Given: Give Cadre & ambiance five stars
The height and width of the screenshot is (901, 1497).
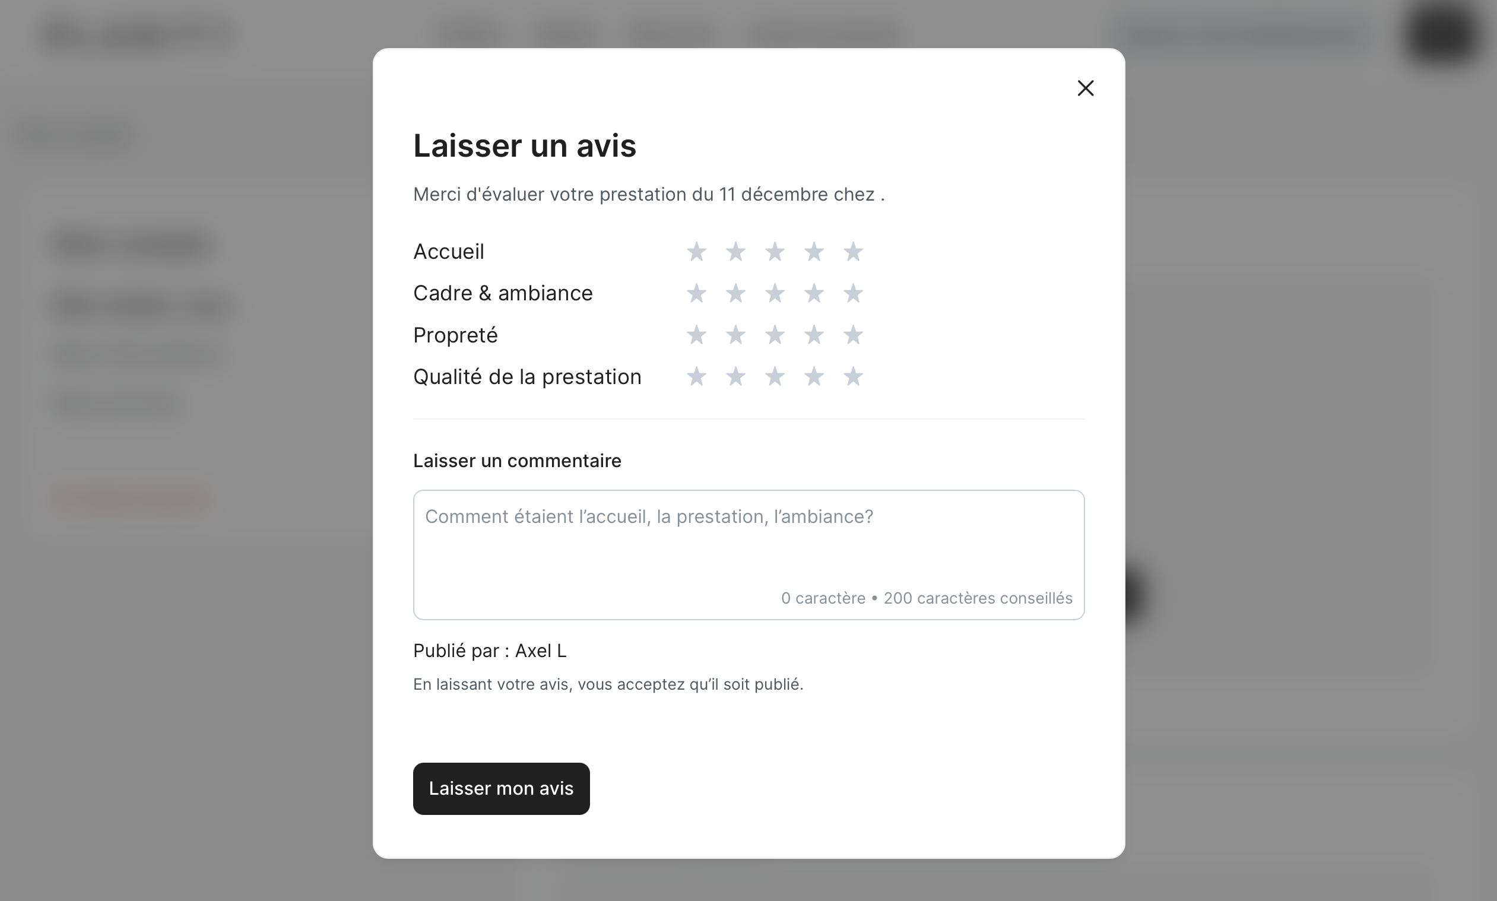Looking at the screenshot, I should 853,293.
